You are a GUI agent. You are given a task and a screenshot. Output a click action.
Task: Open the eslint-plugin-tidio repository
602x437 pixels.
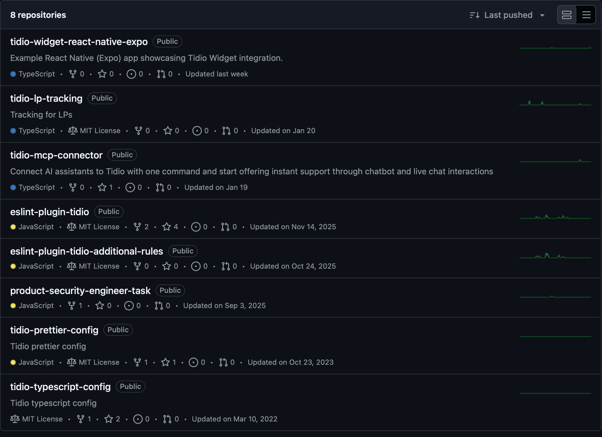50,212
